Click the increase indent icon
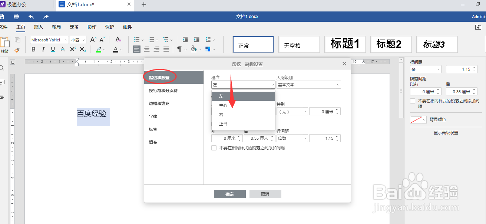The width and height of the screenshot is (486, 224). pyautogui.click(x=196, y=40)
